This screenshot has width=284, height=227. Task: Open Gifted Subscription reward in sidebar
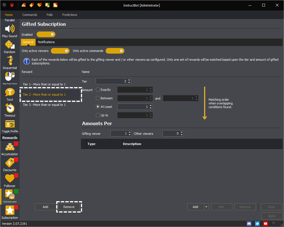click(10, 196)
